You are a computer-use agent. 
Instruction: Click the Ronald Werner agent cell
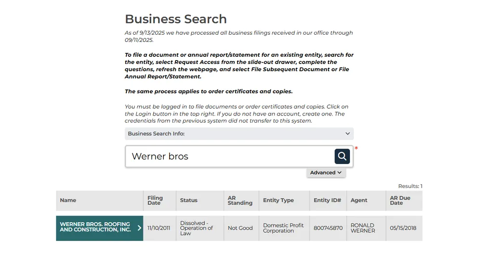point(362,228)
